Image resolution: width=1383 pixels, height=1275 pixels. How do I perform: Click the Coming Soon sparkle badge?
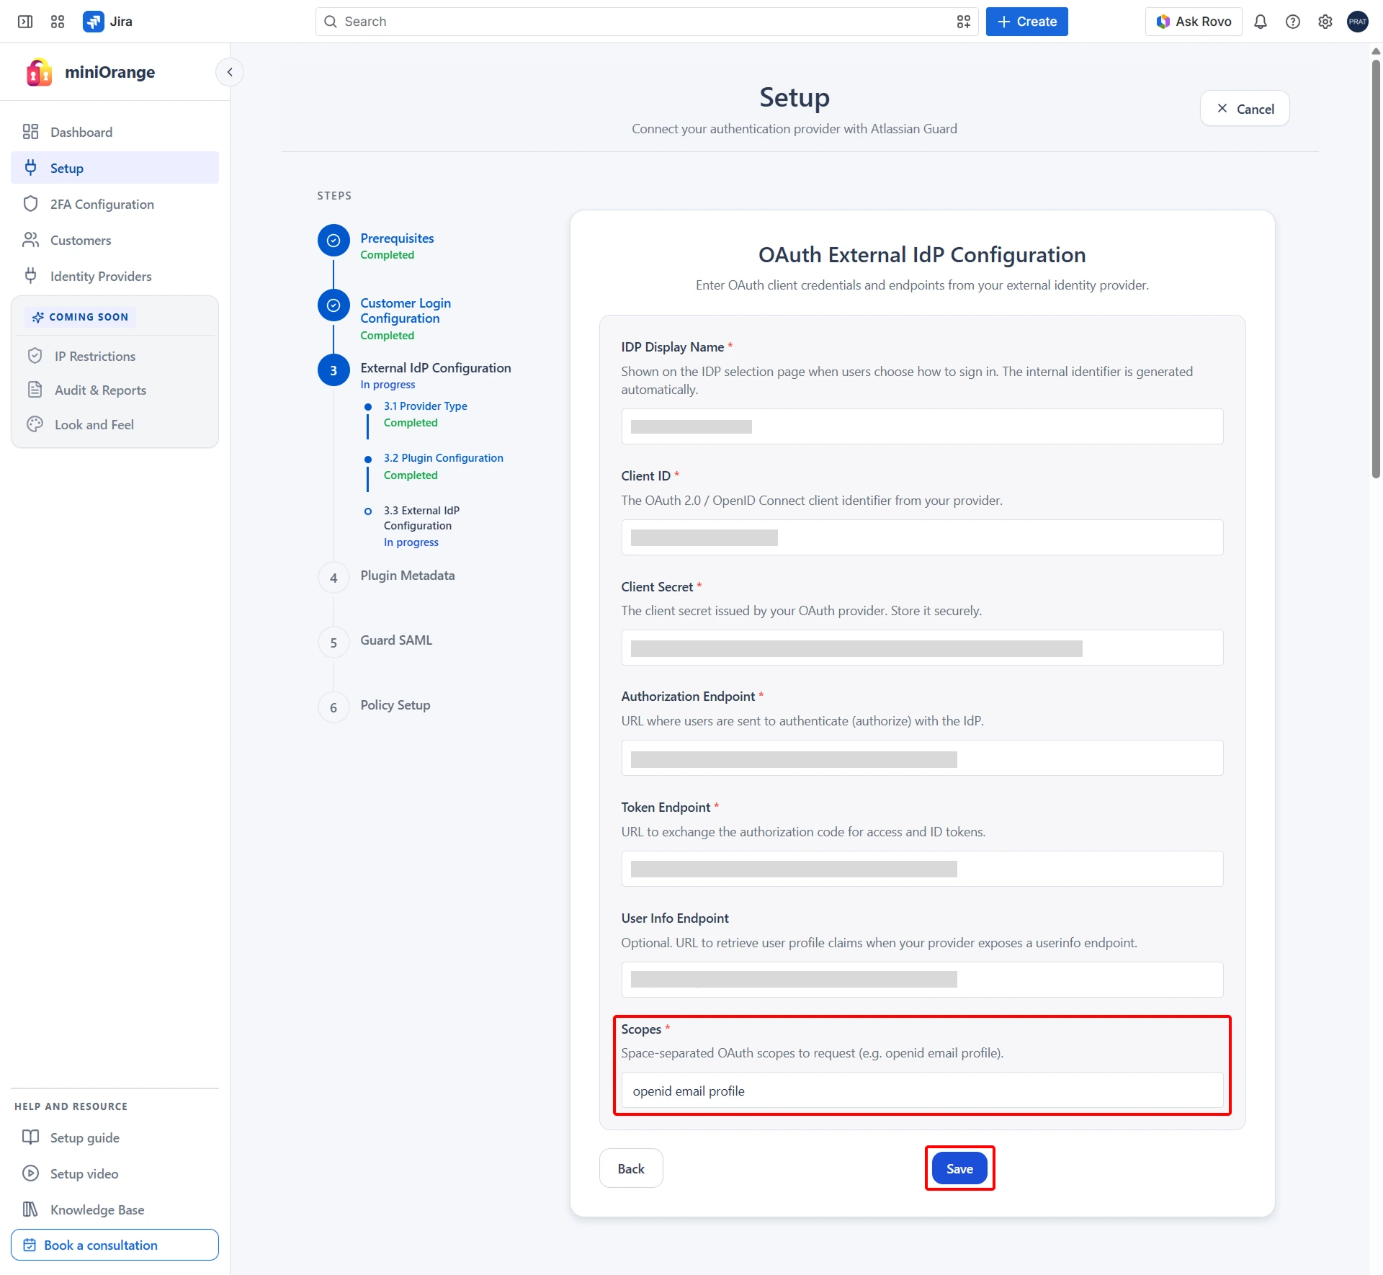(81, 317)
